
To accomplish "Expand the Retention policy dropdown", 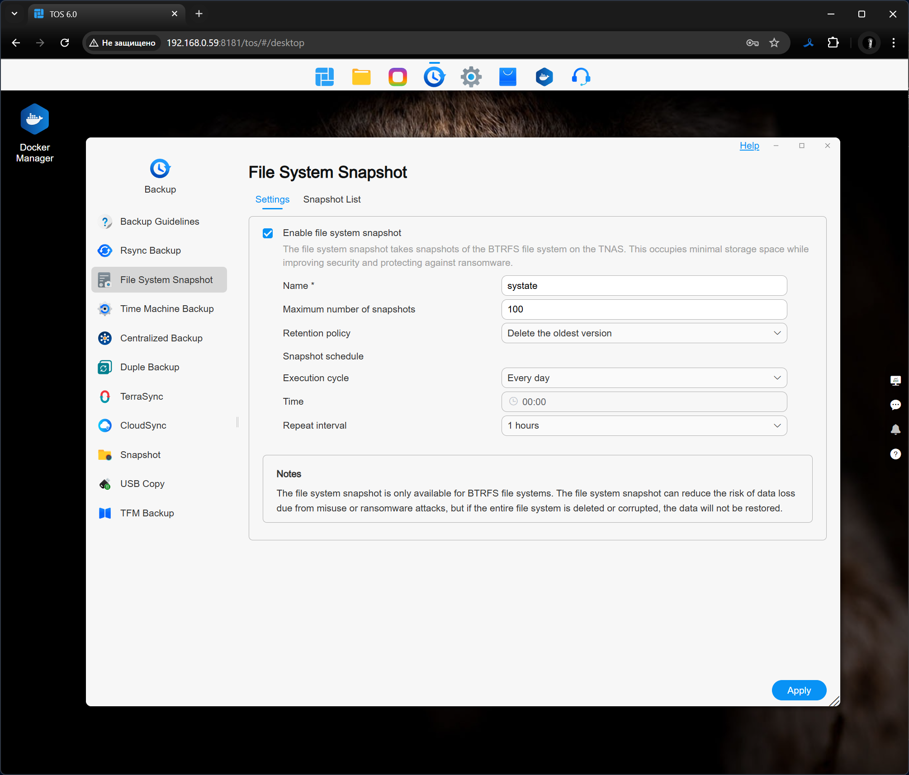I will pos(644,333).
